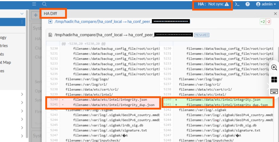279x142 pixels.
Task: Click left filename:/var/log/inputcheck/ line
Action: (93, 141)
